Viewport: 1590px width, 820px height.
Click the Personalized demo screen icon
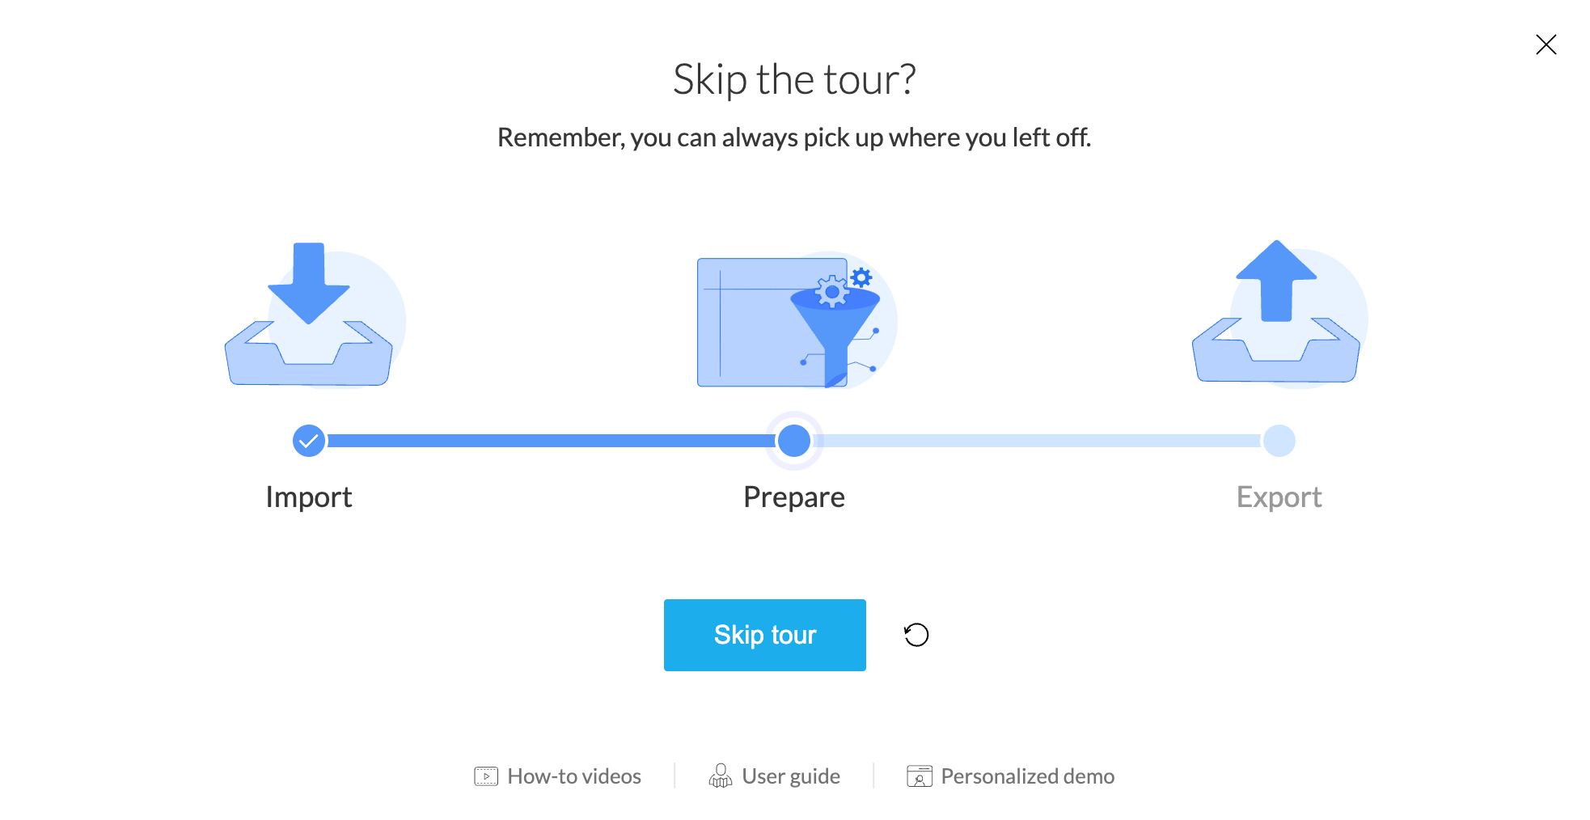click(920, 776)
